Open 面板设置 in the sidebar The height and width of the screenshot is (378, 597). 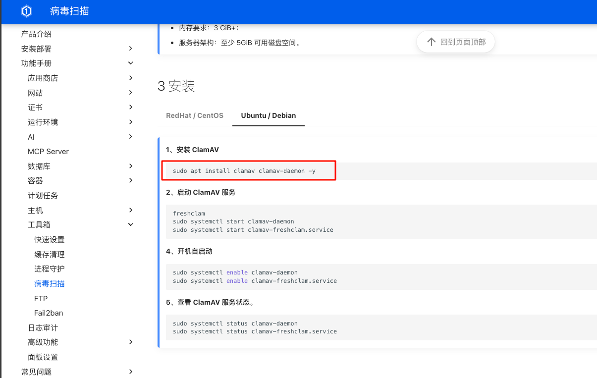pyautogui.click(x=43, y=357)
